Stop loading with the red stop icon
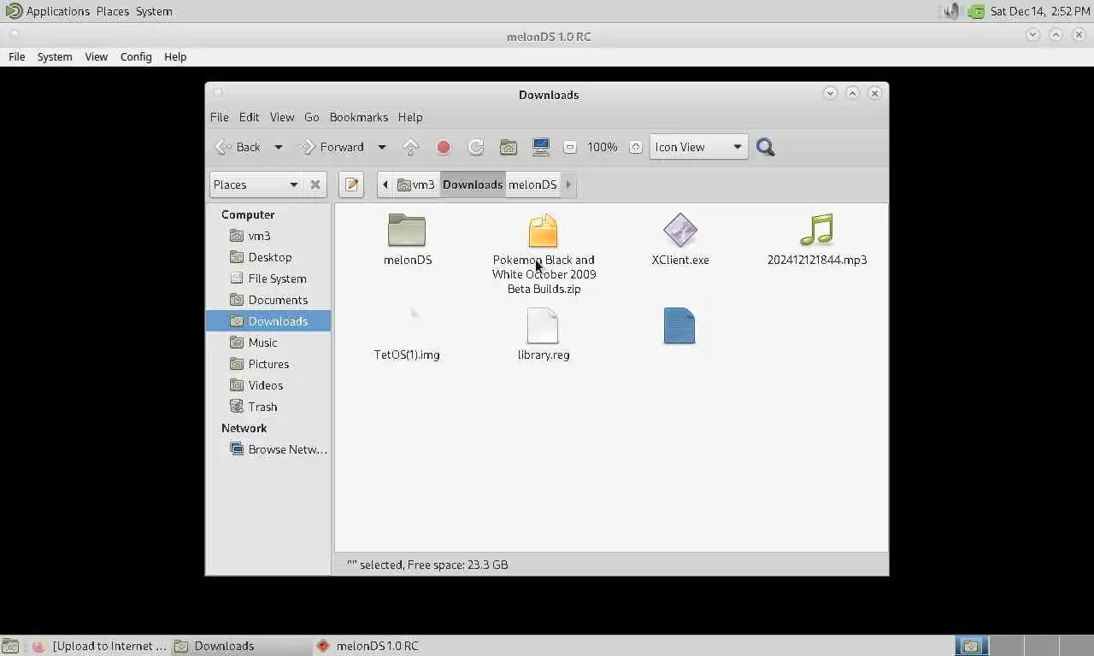Image resolution: width=1094 pixels, height=656 pixels. [x=444, y=147]
